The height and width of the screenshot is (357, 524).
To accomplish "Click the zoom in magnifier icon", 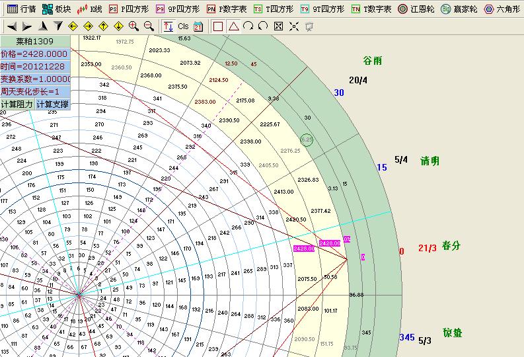I will pos(133,26).
